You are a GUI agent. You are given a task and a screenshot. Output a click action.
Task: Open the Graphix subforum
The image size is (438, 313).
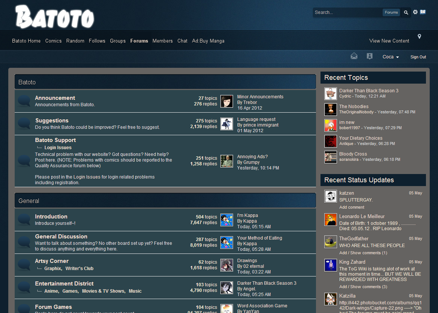pos(52,268)
